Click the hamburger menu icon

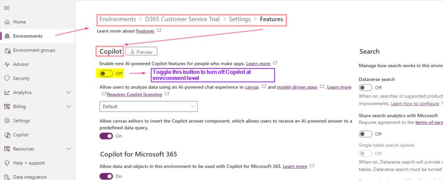coord(7,8)
